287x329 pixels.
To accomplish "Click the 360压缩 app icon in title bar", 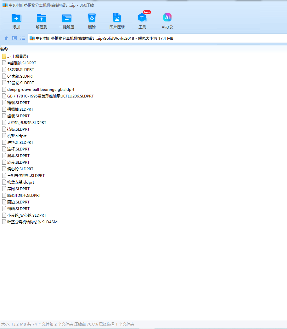I will (5, 5).
